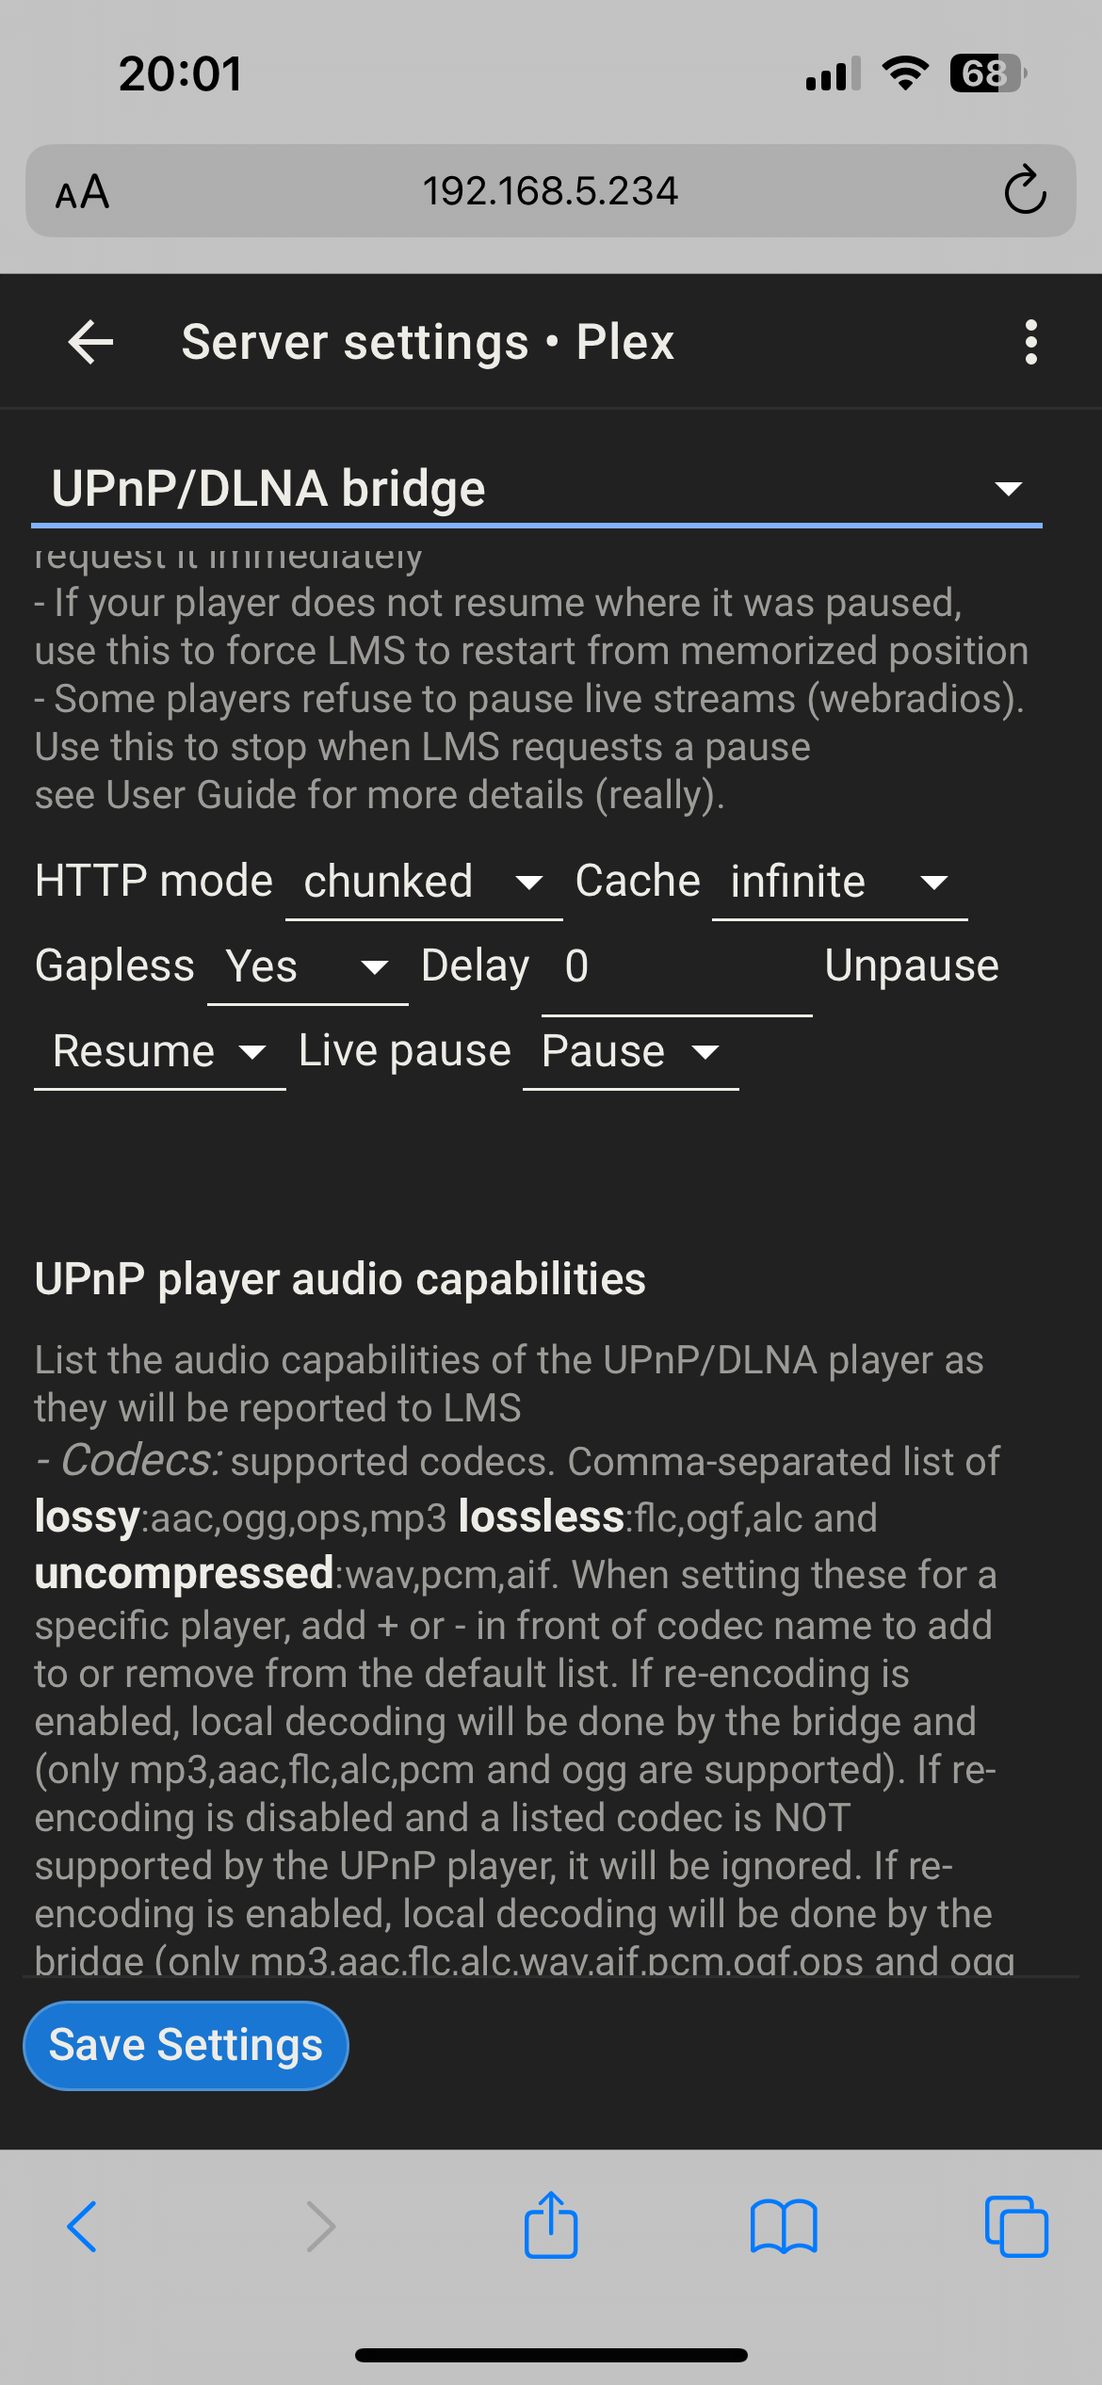Open the AA reader text options

click(82, 192)
